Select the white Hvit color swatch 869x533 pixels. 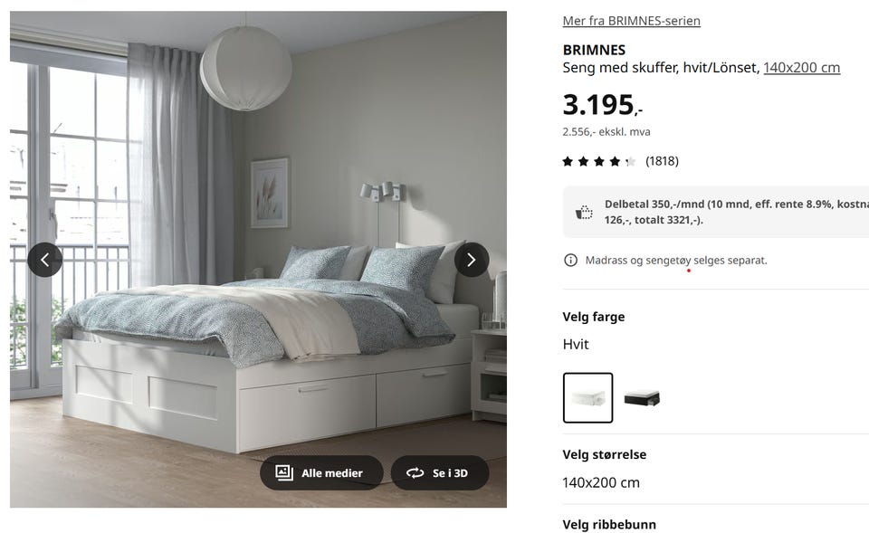point(588,398)
